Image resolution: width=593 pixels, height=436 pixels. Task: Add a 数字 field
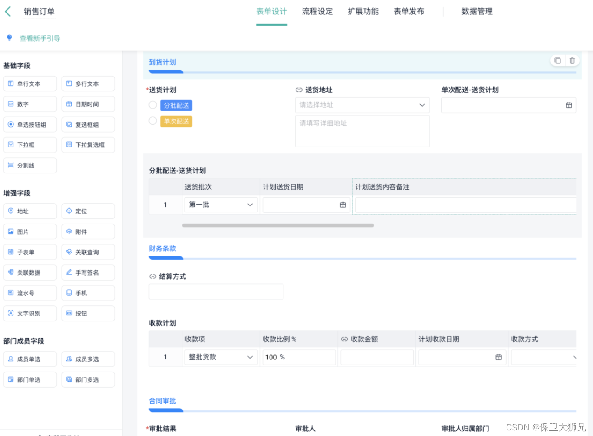pyautogui.click(x=30, y=104)
